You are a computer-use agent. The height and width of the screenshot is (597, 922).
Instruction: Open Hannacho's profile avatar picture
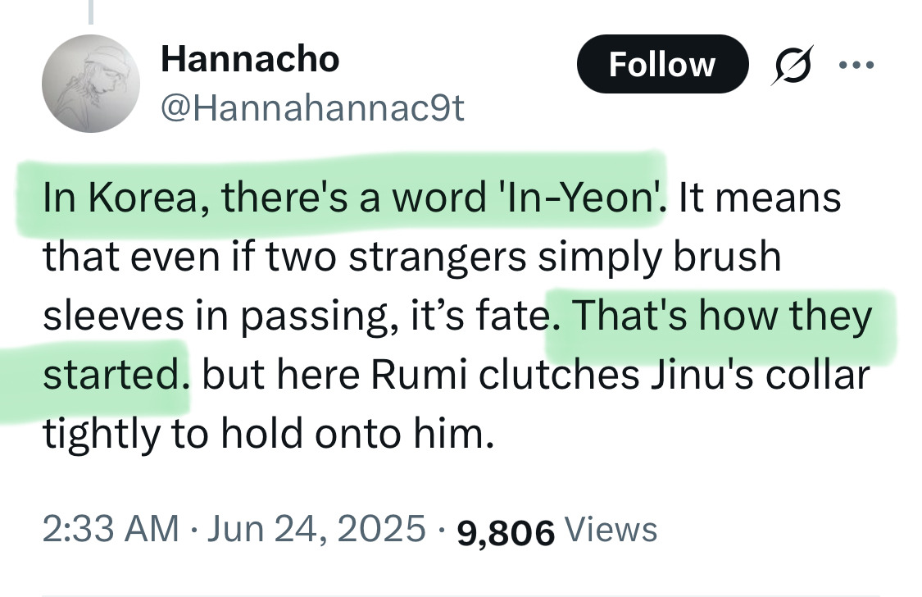click(x=86, y=84)
